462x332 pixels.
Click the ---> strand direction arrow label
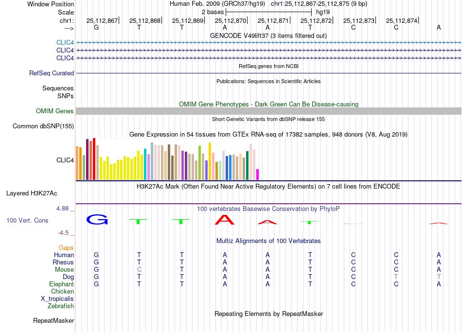(69, 29)
